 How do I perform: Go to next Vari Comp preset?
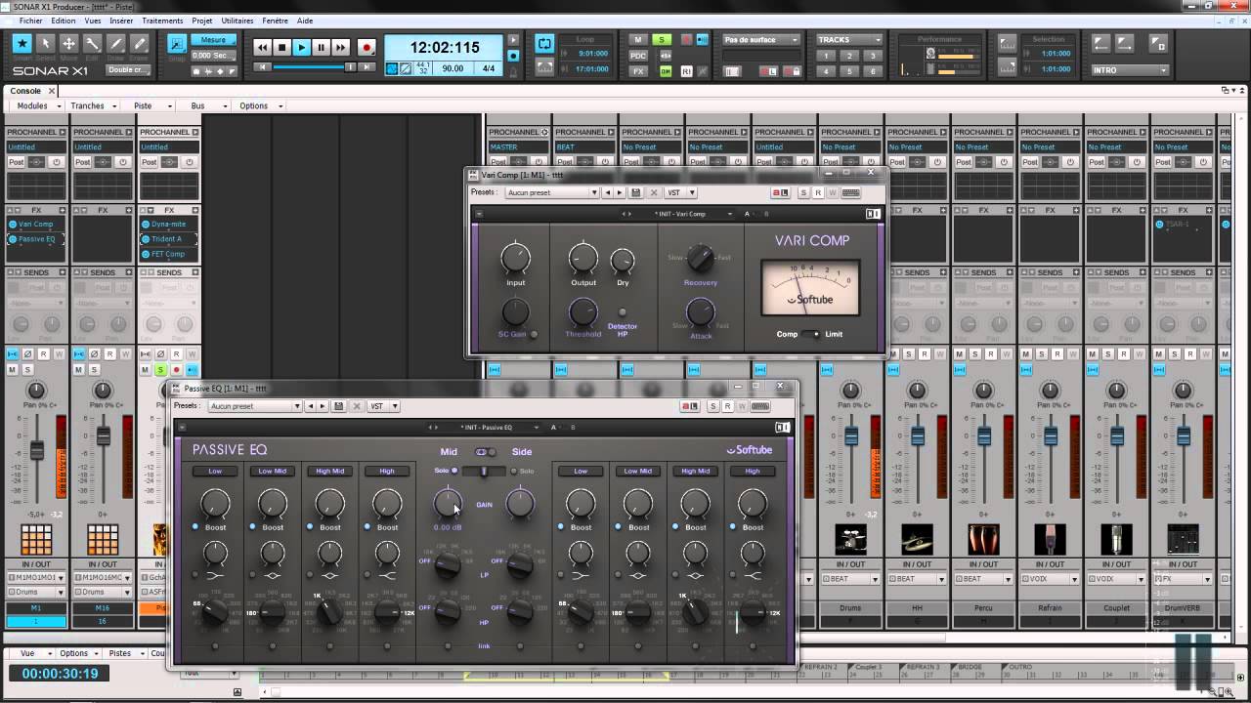[620, 192]
